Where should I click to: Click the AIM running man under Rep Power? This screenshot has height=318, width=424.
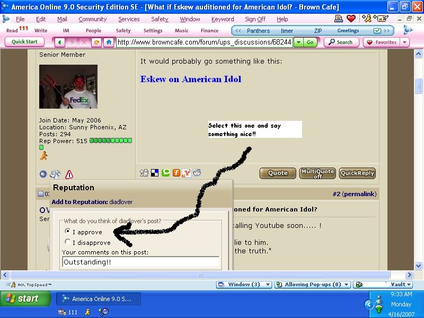click(43, 156)
